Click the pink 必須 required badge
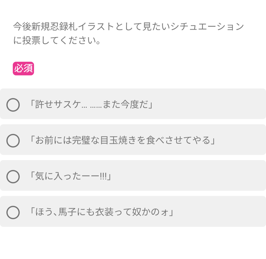This screenshot has width=266, height=259. [x=23, y=69]
